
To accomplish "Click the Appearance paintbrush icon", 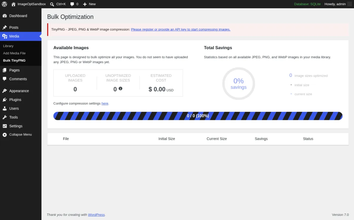I will click(x=5, y=91).
